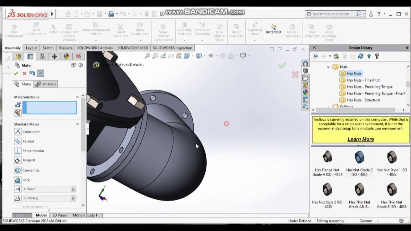
Task: Switch to 3D Views tab
Action: coord(60,215)
